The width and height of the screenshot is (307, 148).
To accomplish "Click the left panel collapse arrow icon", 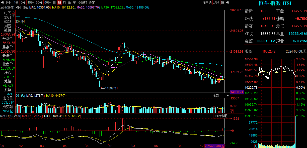I will [x=2, y=3].
